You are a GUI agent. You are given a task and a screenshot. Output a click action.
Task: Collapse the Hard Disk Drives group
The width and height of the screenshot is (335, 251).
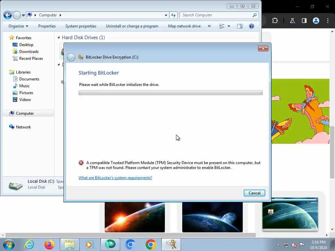[x=59, y=38]
